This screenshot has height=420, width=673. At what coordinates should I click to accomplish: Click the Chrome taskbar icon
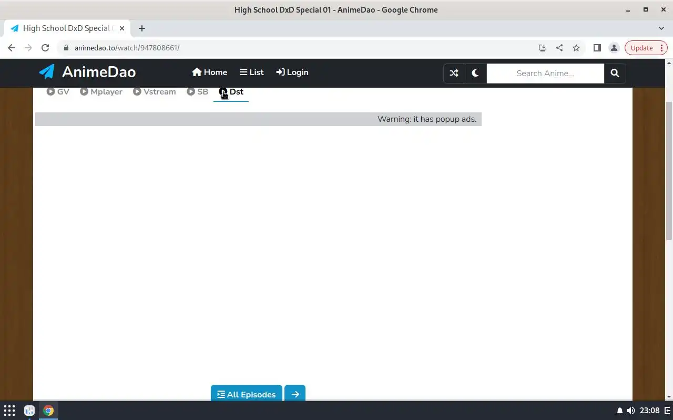point(48,411)
